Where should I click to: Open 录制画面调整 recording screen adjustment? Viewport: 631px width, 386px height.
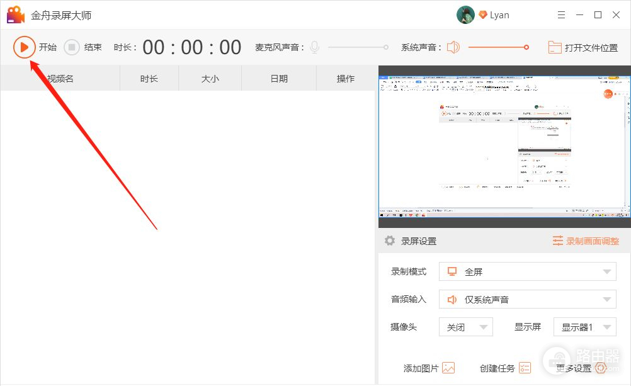point(586,241)
